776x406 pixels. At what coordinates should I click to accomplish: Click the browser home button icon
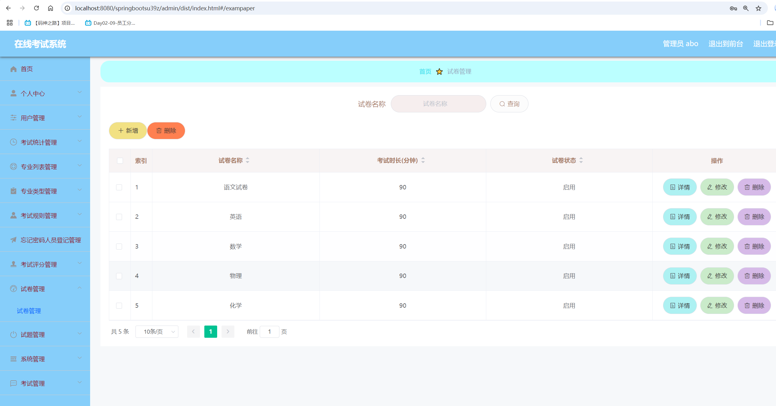[x=50, y=8]
